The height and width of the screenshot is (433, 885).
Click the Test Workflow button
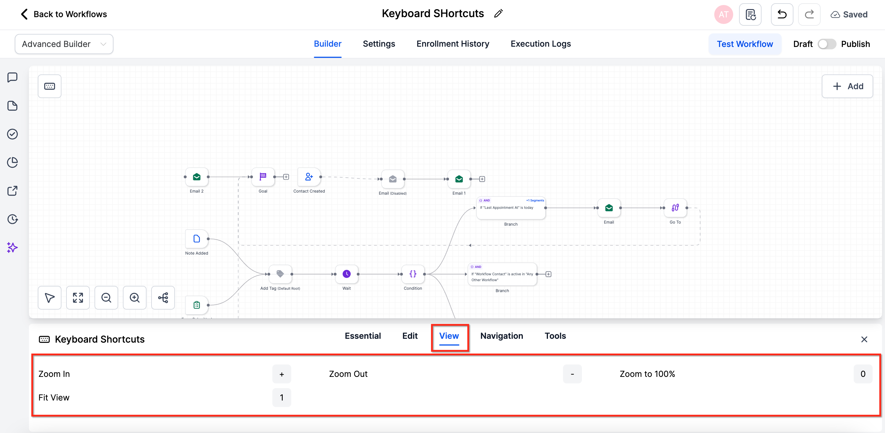point(744,44)
